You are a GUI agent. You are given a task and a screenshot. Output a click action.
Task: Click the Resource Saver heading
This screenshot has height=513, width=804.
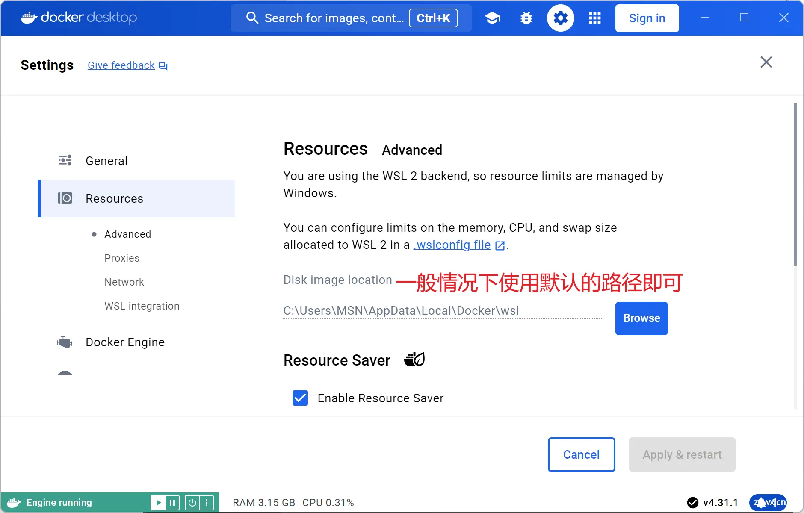(x=337, y=360)
